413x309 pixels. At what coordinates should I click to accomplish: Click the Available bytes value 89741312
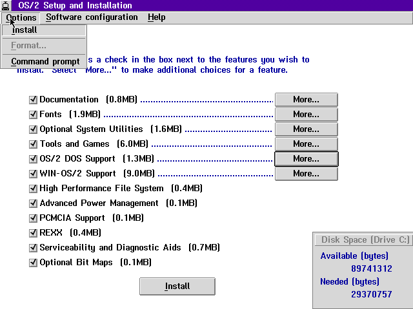pyautogui.click(x=372, y=268)
